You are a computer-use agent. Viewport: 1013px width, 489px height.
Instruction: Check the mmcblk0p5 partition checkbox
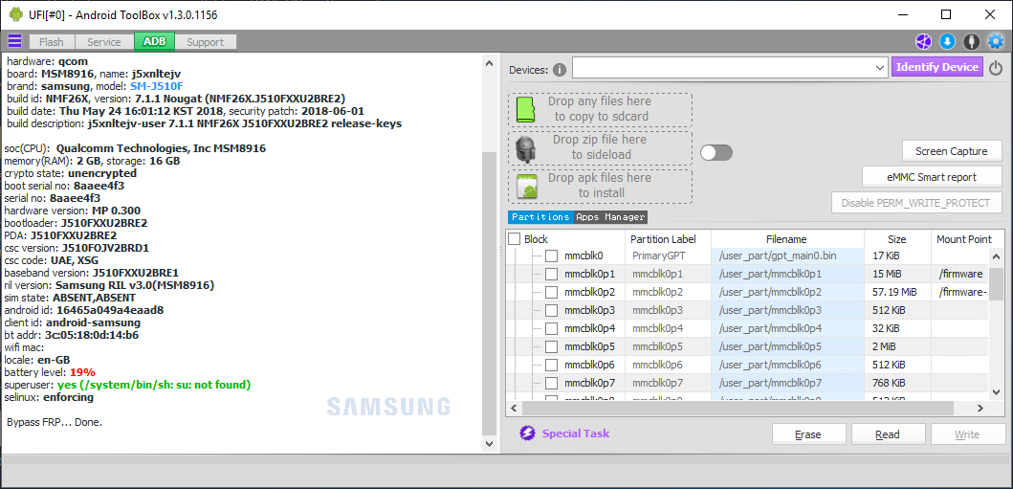tap(551, 346)
